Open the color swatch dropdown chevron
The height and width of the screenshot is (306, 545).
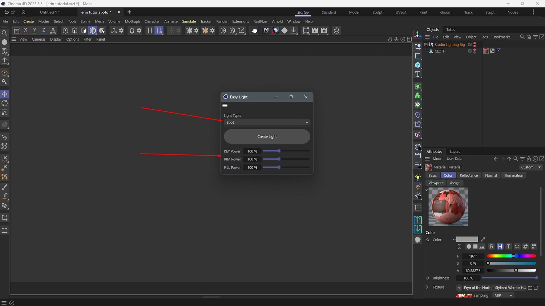[454, 240]
